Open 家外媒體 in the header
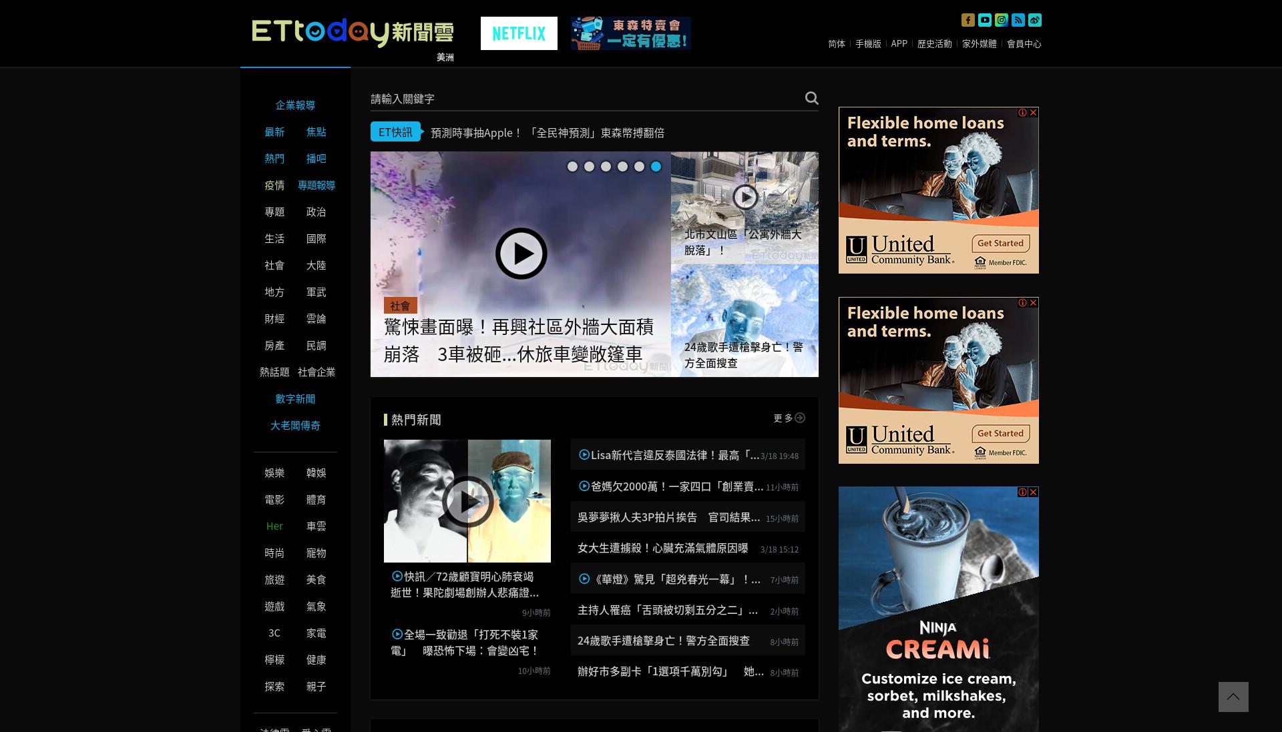Image resolution: width=1282 pixels, height=732 pixels. pyautogui.click(x=979, y=43)
